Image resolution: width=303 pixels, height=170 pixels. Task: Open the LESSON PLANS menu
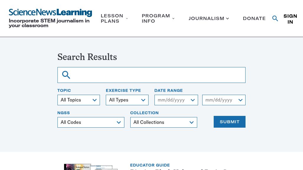click(112, 18)
